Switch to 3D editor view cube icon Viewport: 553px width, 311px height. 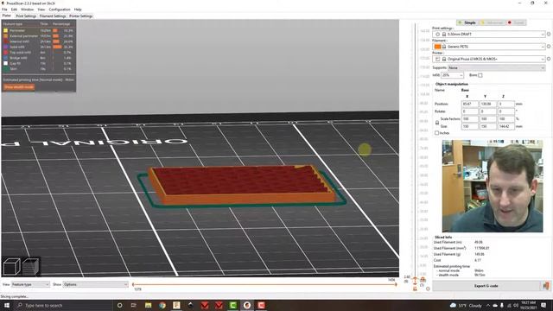point(11,267)
